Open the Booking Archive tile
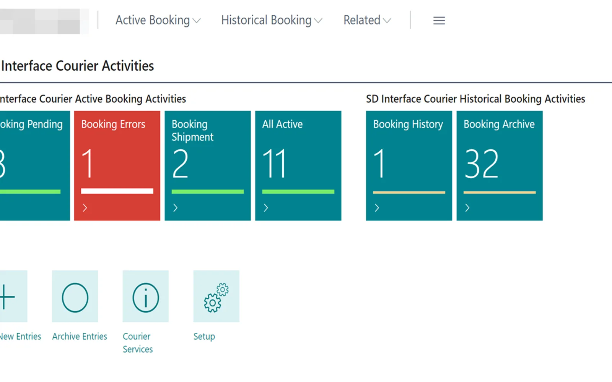 coord(500,165)
